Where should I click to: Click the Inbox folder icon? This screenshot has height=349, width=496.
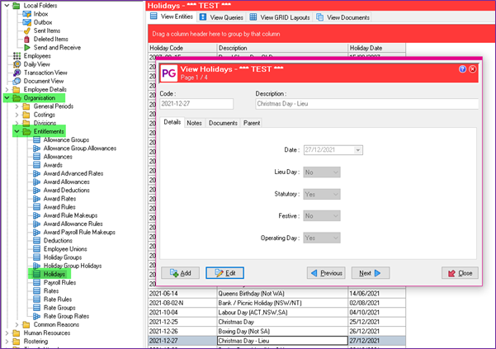point(28,13)
